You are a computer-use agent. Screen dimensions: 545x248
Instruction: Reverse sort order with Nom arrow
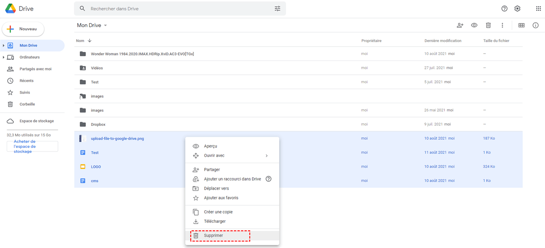[x=89, y=41]
